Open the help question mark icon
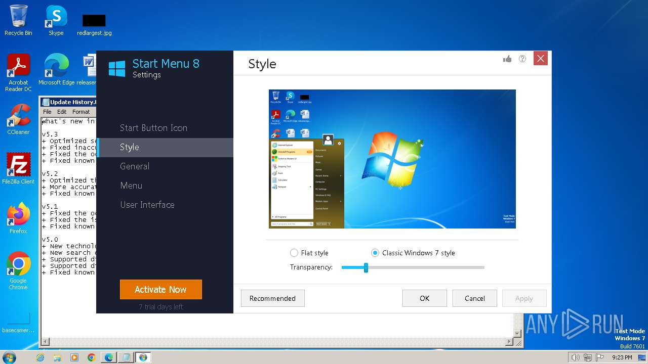The image size is (648, 364). [522, 59]
